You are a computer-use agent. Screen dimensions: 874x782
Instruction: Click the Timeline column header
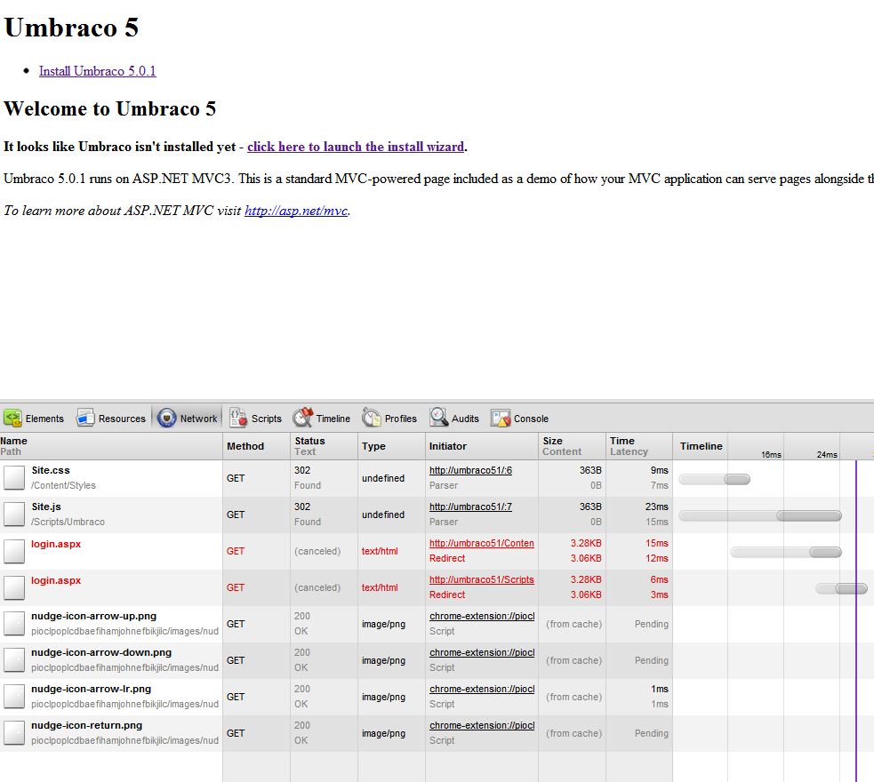pos(702,446)
